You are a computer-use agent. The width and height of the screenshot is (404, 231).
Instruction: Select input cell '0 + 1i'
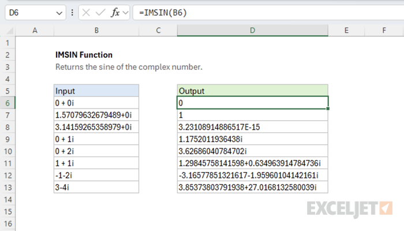(x=96, y=139)
